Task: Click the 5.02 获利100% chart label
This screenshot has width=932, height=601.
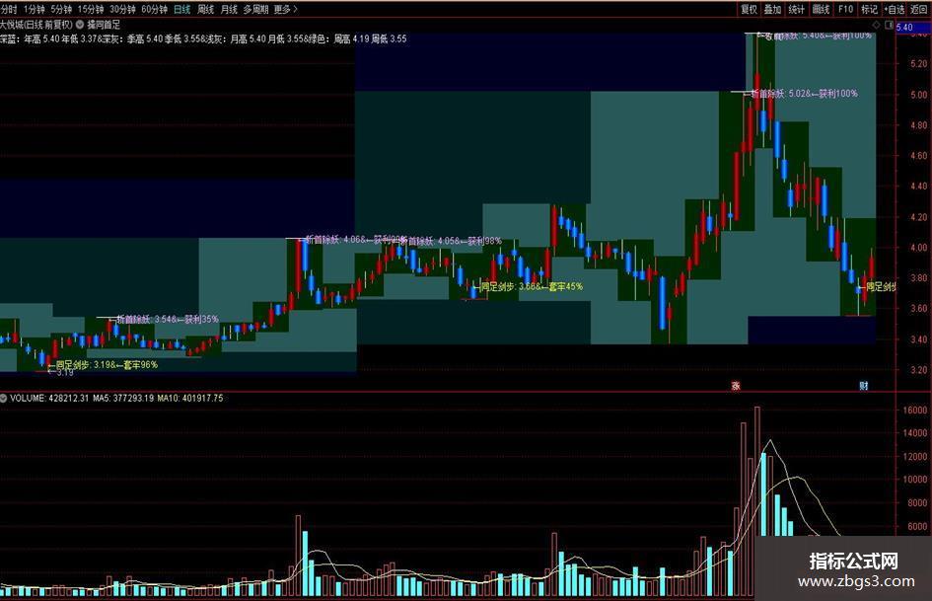Action: tap(804, 94)
